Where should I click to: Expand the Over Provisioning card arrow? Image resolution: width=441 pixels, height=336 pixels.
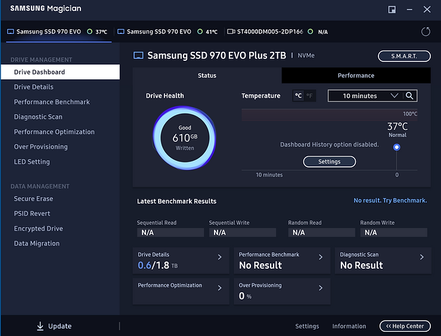click(x=321, y=288)
